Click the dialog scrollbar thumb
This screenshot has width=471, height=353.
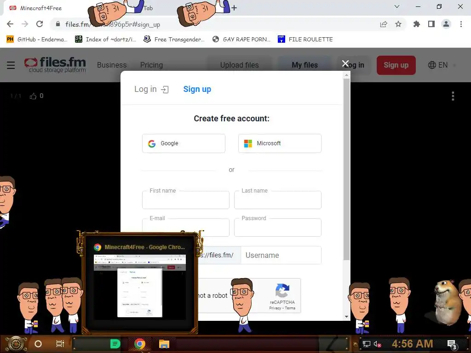click(347, 170)
